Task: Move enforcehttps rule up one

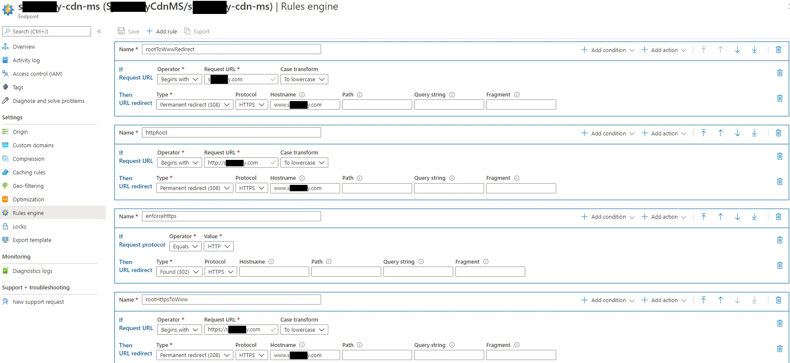Action: 721,217
